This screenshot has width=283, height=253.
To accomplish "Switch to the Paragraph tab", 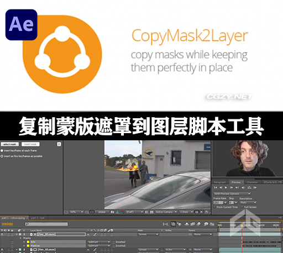I will (219, 182).
